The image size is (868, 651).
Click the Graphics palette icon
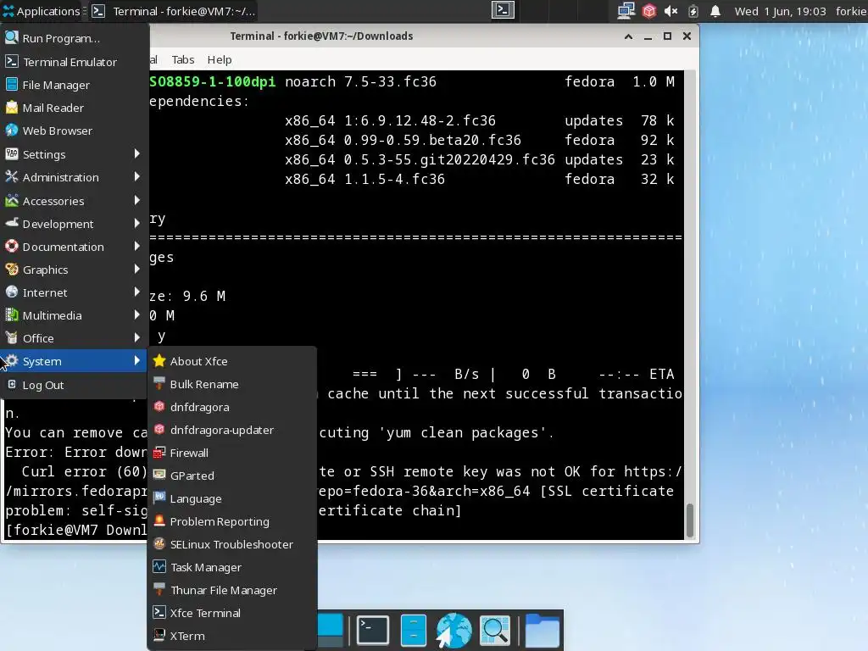tap(12, 269)
